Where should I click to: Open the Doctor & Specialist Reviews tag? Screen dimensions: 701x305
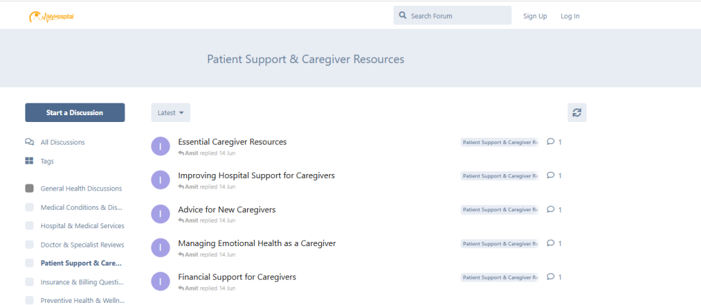82,245
